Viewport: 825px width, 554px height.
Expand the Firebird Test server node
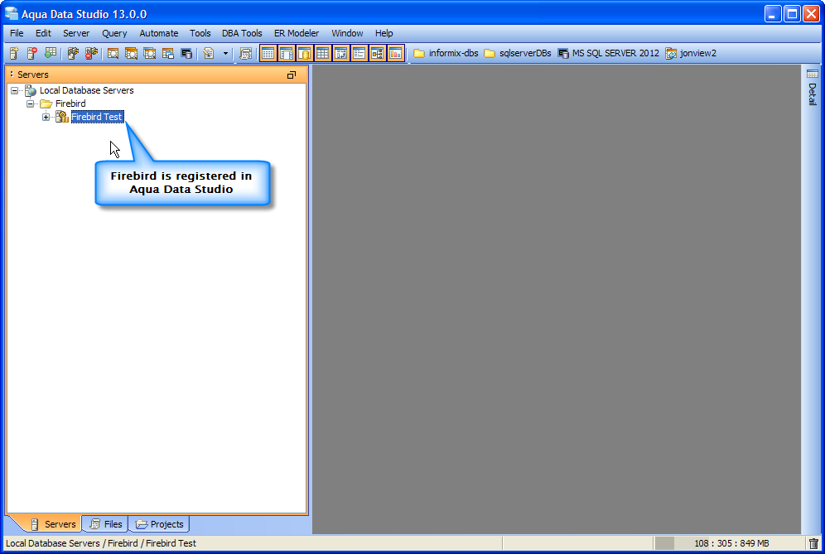46,117
